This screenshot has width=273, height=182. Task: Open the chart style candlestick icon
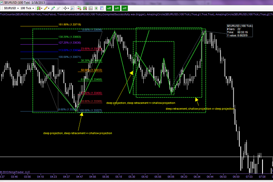38,8
